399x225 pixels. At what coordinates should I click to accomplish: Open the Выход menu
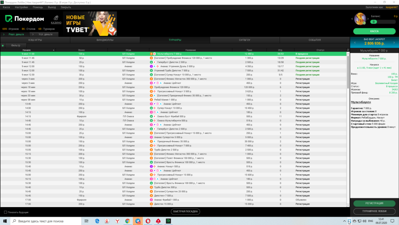click(51, 7)
